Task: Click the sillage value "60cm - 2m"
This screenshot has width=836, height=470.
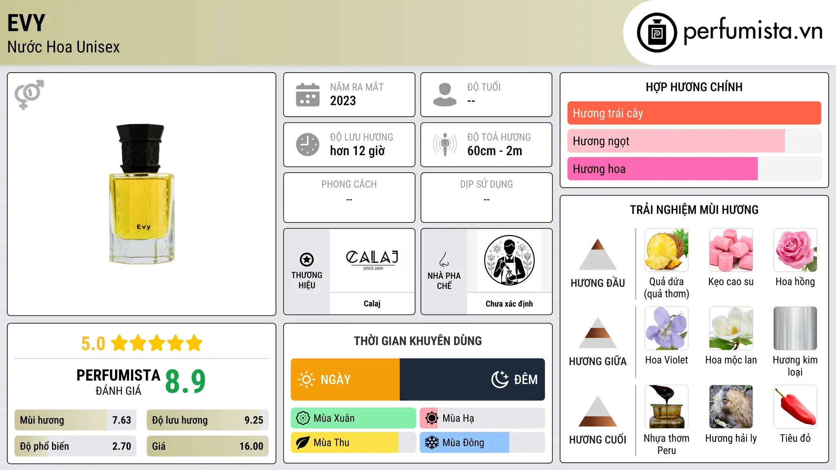Action: point(495,151)
